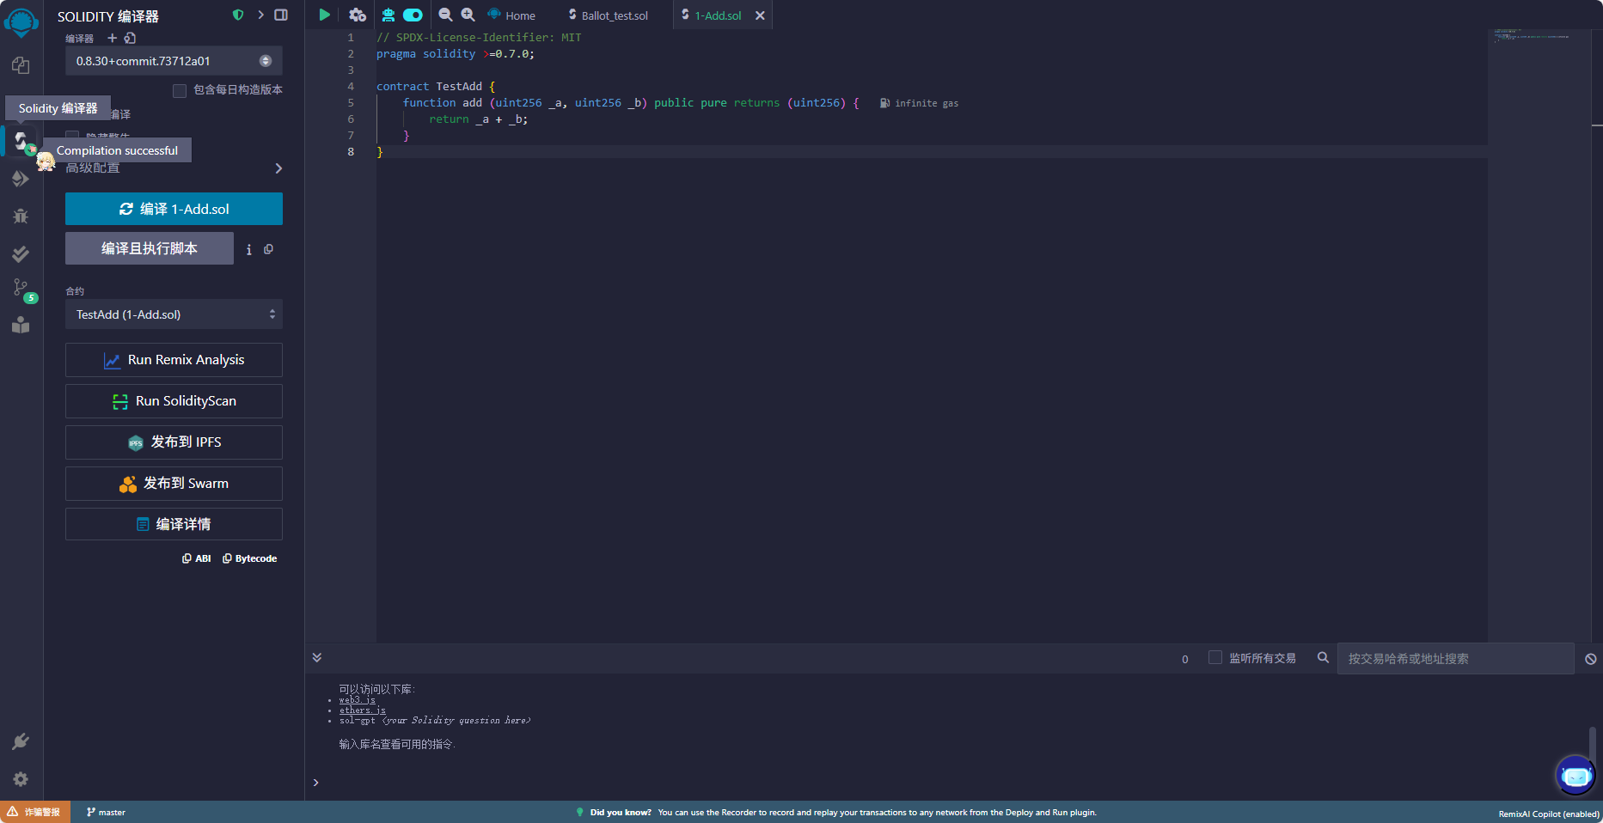Click the clear terminal icon
1603x823 pixels.
(x=1590, y=659)
